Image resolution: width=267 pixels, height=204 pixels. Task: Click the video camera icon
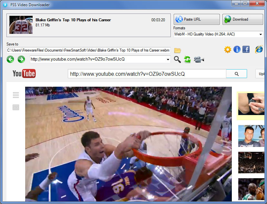pyautogui.click(x=199, y=60)
